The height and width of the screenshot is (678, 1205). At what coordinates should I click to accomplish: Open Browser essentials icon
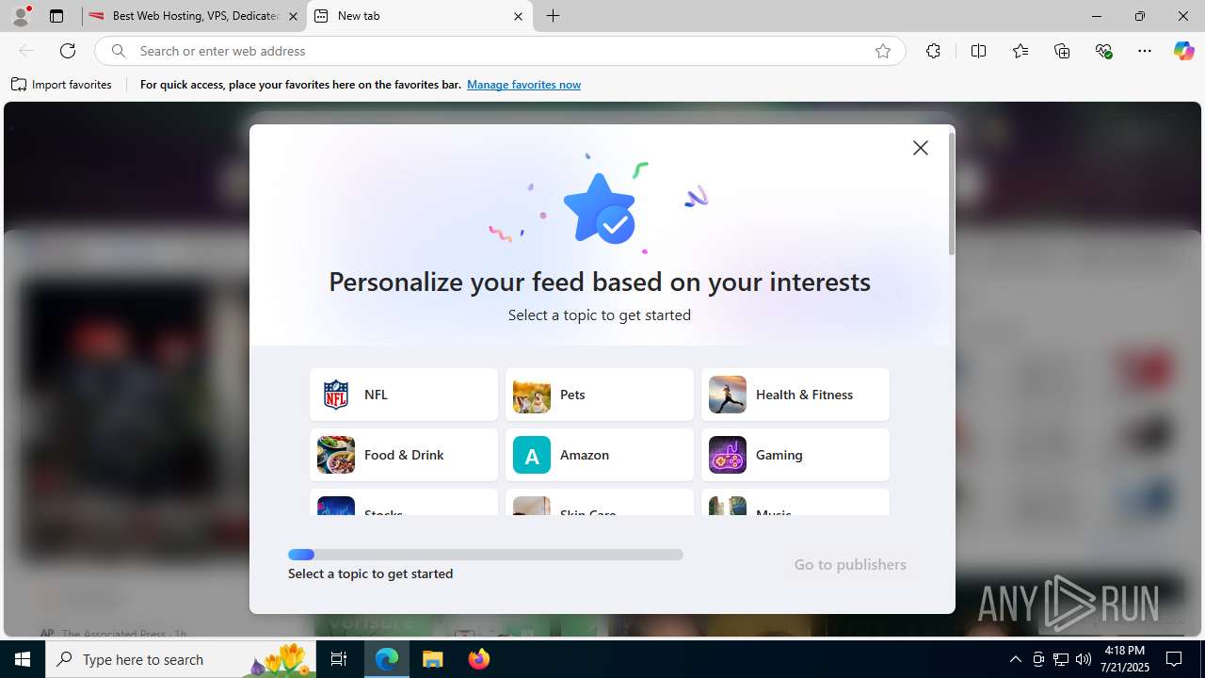(x=1104, y=51)
